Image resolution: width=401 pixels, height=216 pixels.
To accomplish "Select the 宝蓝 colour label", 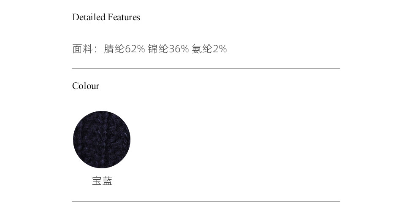I will tap(102, 181).
